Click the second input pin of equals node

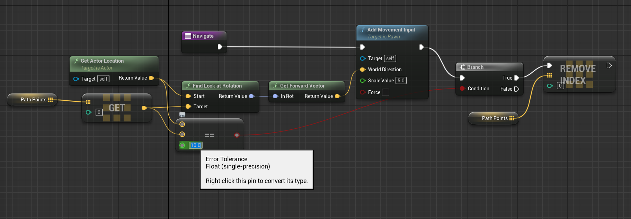[x=182, y=134]
